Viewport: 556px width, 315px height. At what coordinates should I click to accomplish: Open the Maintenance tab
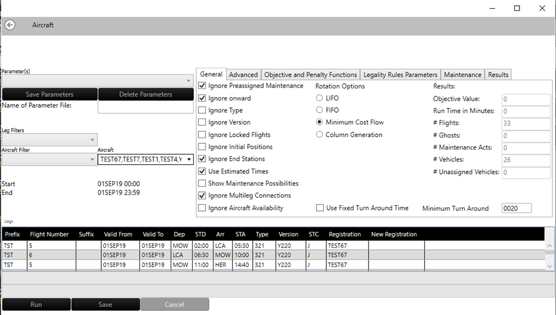pos(463,75)
